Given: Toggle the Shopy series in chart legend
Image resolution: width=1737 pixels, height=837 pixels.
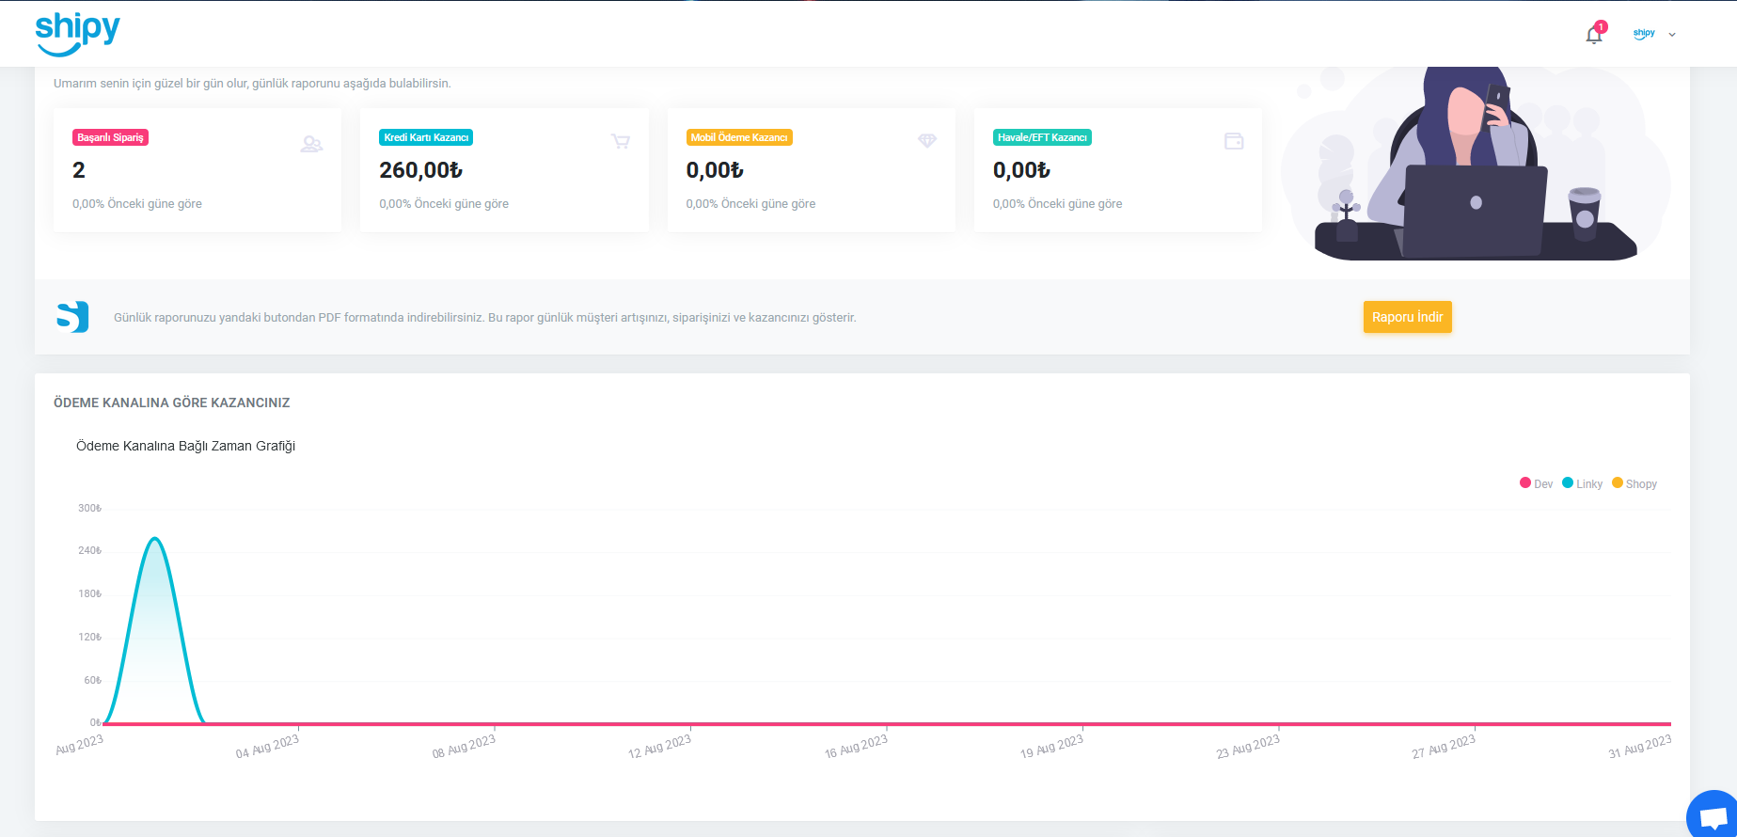Looking at the screenshot, I should pos(1634,483).
